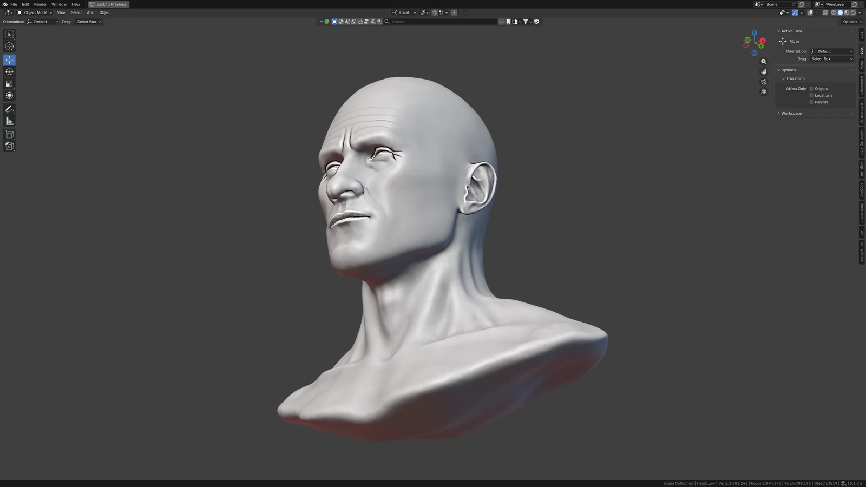Select the Rotate tool
Screen dimensions: 866x487
(9, 72)
